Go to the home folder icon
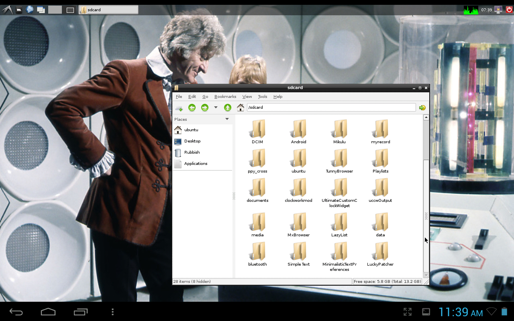This screenshot has width=514, height=321. coord(241,108)
